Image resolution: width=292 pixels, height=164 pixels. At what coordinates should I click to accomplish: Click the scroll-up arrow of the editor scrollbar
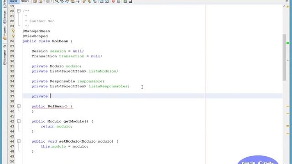pos(284,6)
